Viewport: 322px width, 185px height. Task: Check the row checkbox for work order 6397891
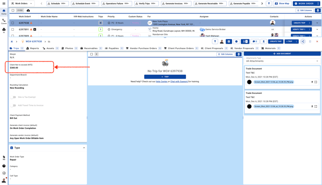tap(12, 30)
